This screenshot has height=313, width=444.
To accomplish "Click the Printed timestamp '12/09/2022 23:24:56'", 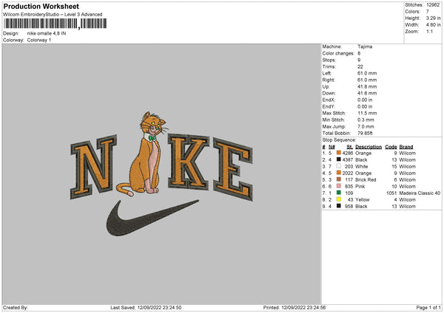I will click(x=303, y=307).
